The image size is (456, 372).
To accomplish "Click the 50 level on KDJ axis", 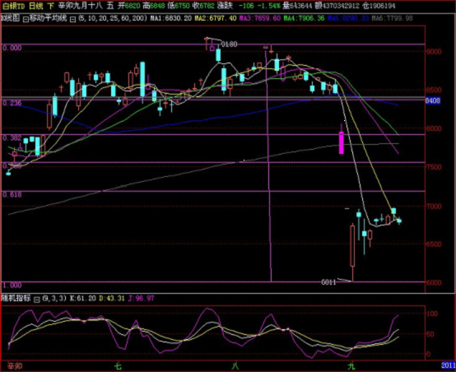I will (430, 334).
